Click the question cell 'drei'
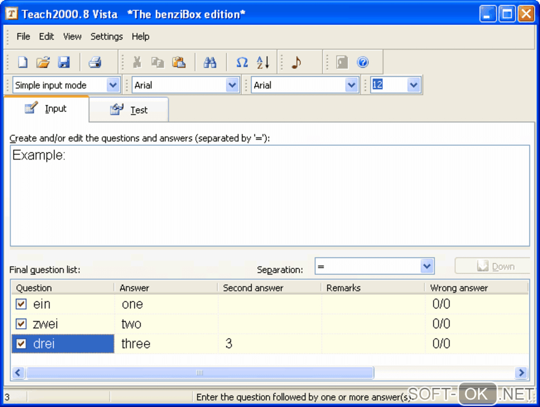Screen dimensions: 540x407 63,344
